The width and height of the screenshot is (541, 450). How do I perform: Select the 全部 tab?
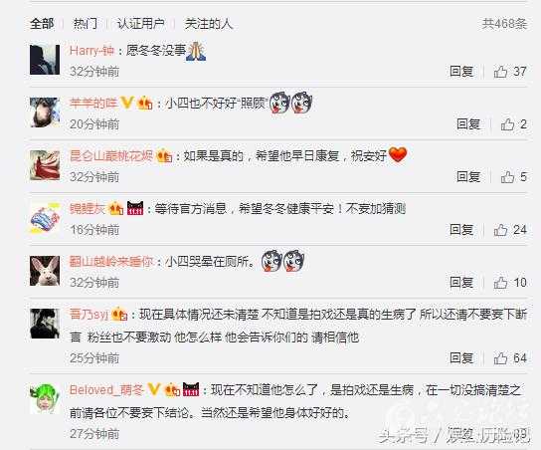42,24
